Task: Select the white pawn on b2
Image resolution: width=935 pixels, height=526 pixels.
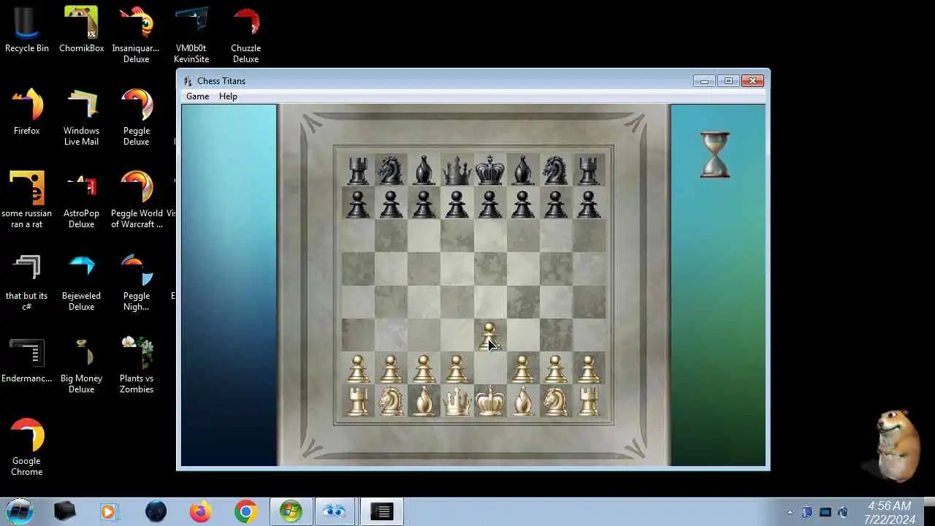Action: [391, 368]
